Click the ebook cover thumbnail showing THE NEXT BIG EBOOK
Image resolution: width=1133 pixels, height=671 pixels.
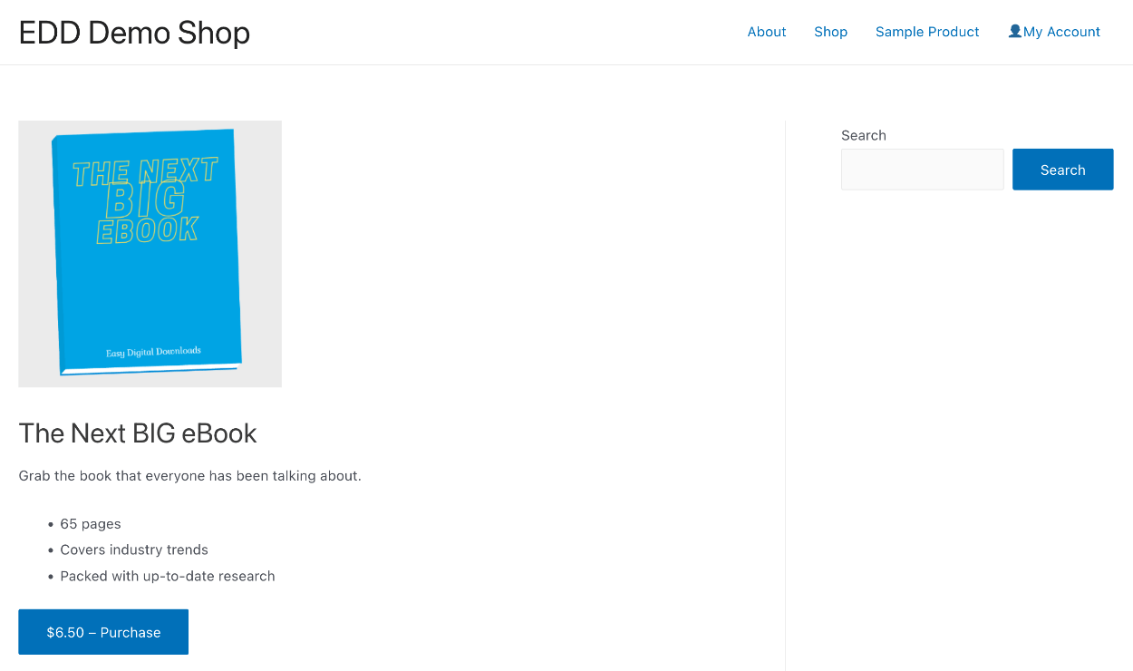click(150, 253)
